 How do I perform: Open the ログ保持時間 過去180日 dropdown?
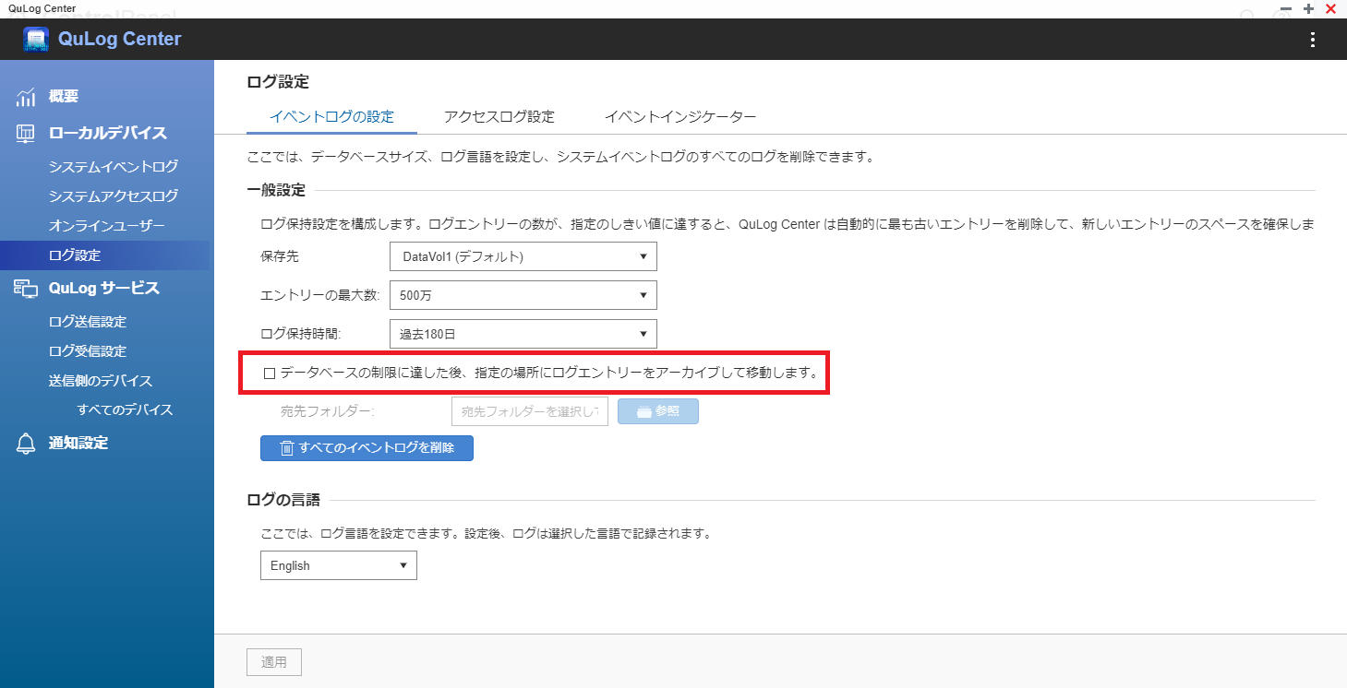(523, 334)
